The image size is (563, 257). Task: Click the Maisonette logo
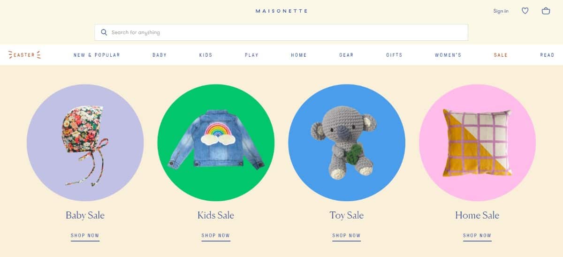(281, 11)
